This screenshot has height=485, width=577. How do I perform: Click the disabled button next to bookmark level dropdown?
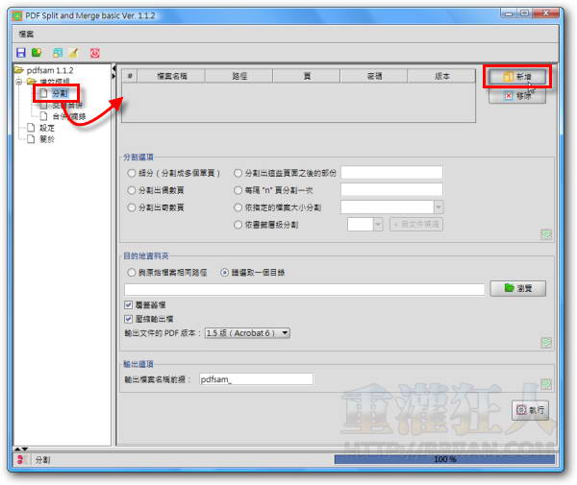[x=416, y=224]
